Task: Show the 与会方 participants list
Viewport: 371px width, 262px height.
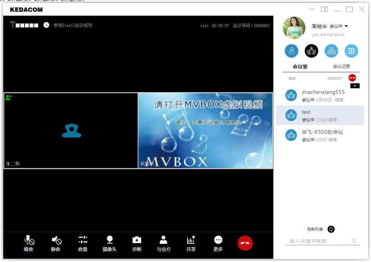Action: (164, 243)
